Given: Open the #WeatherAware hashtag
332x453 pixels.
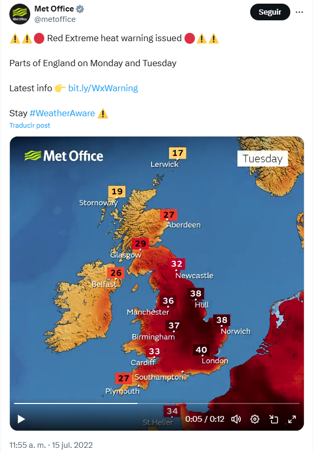Looking at the screenshot, I should pos(62,113).
